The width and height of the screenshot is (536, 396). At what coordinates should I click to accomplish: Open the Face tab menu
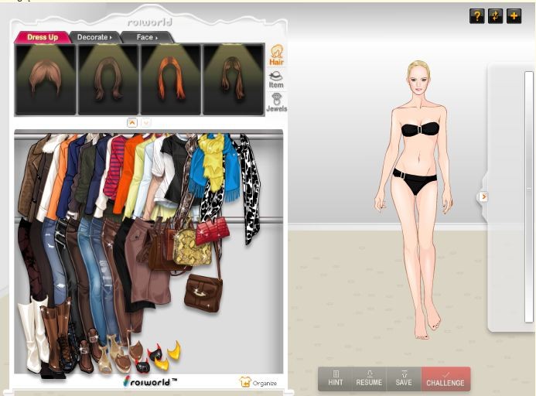click(x=146, y=37)
